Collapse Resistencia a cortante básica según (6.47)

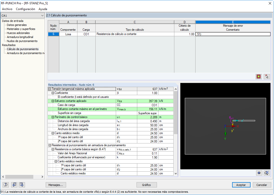click(53, 149)
